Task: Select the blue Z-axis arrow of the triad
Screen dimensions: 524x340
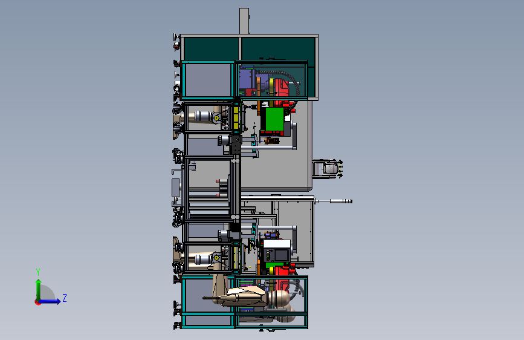Action: pos(50,301)
